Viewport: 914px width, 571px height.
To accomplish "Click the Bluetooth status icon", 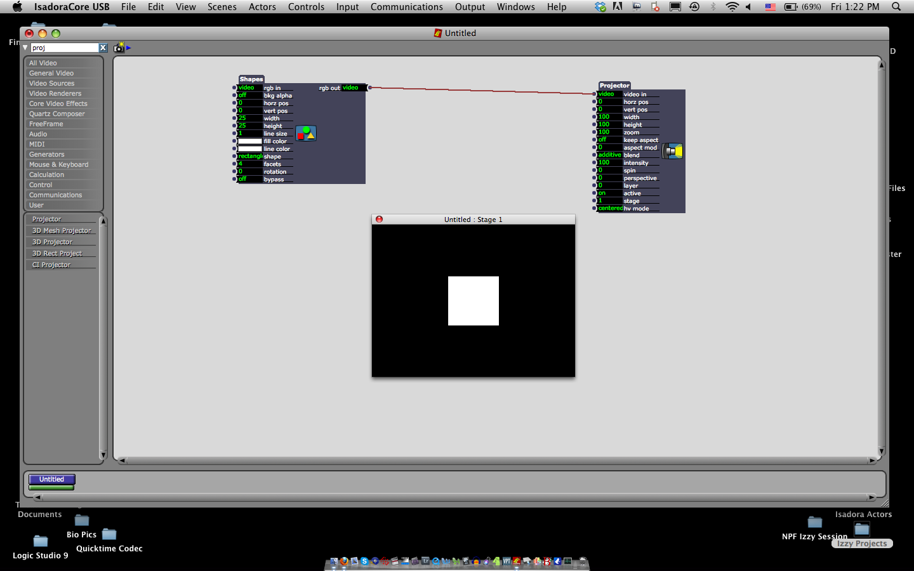I will point(713,7).
